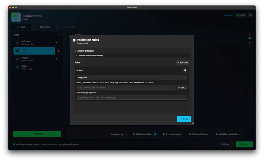Open Validation rules... option
Screen dimensions: 264x161
pos(143,134)
